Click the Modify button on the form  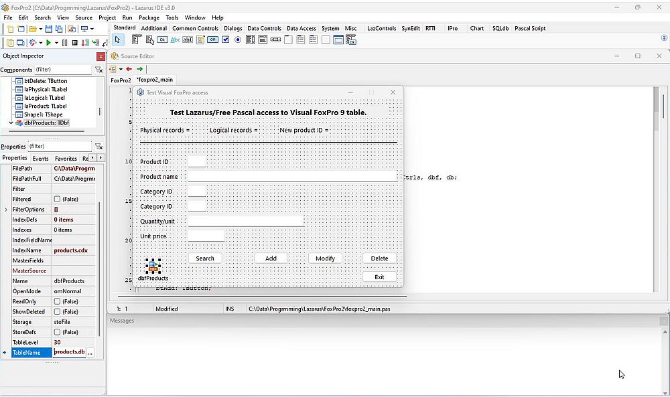click(x=325, y=258)
